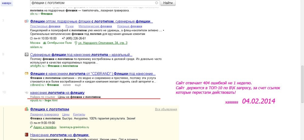Open result 'Сувенирные флешки под нанесение логотипа'
This screenshot has height=140, width=304.
(x=81, y=55)
